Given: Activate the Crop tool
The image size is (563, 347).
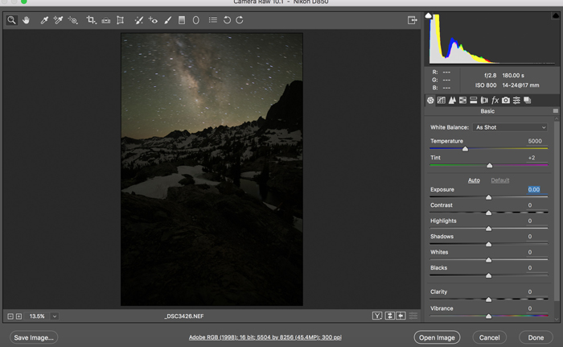Looking at the screenshot, I should (91, 20).
